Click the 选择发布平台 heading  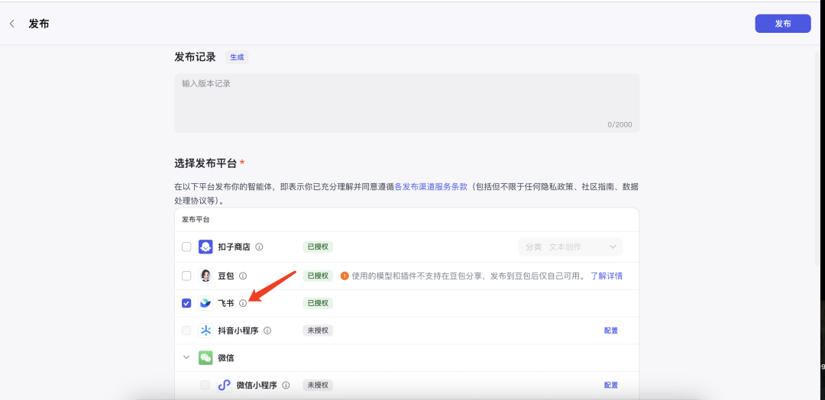click(205, 163)
